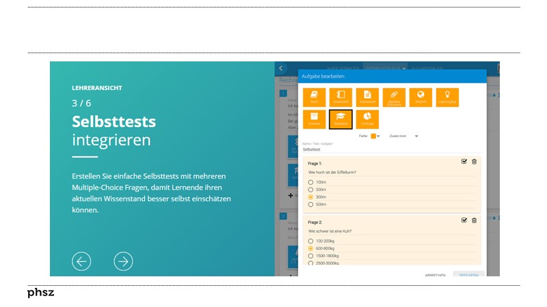
Task: Go to previous slide with left arrow
Action: coord(81,261)
